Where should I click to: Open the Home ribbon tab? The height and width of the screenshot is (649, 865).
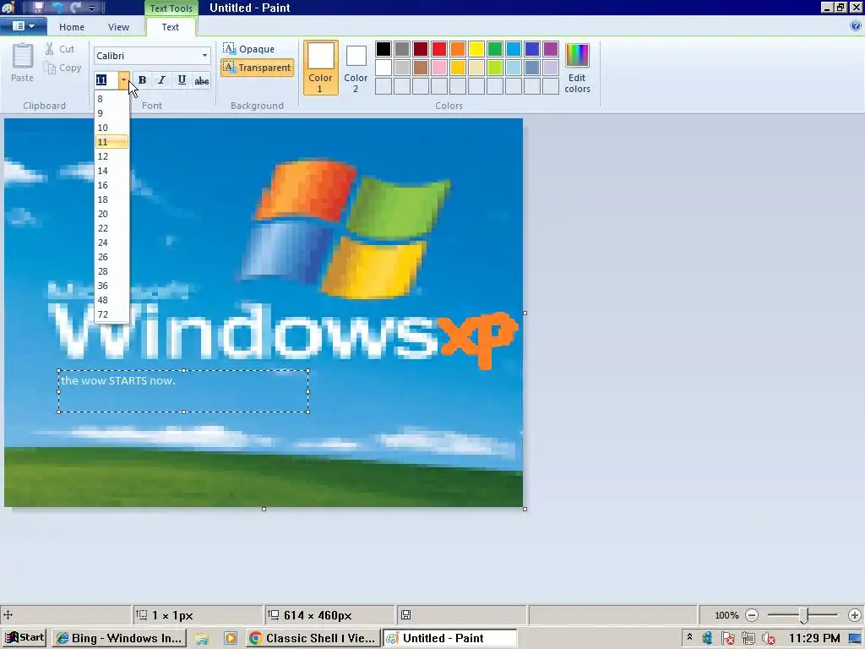[72, 26]
